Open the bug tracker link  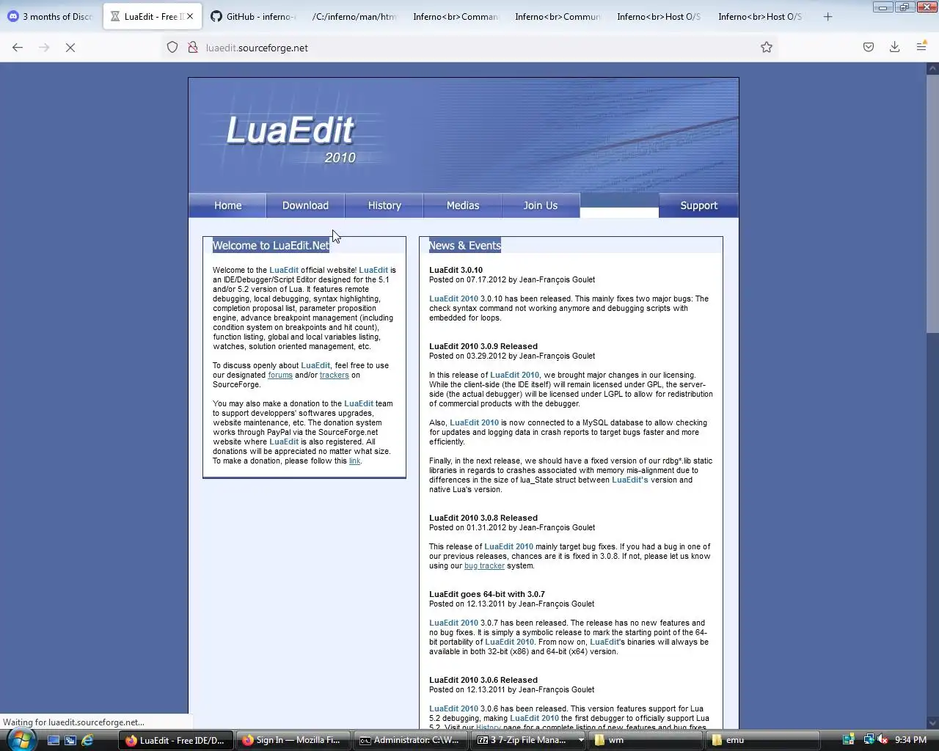(x=484, y=566)
